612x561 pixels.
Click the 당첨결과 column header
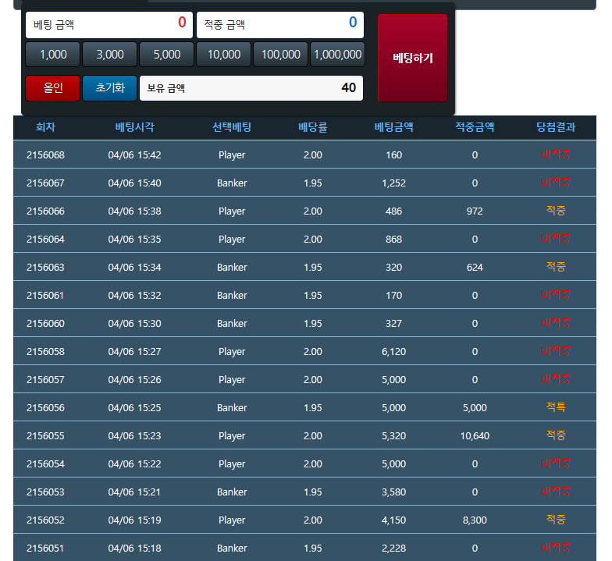(x=556, y=127)
